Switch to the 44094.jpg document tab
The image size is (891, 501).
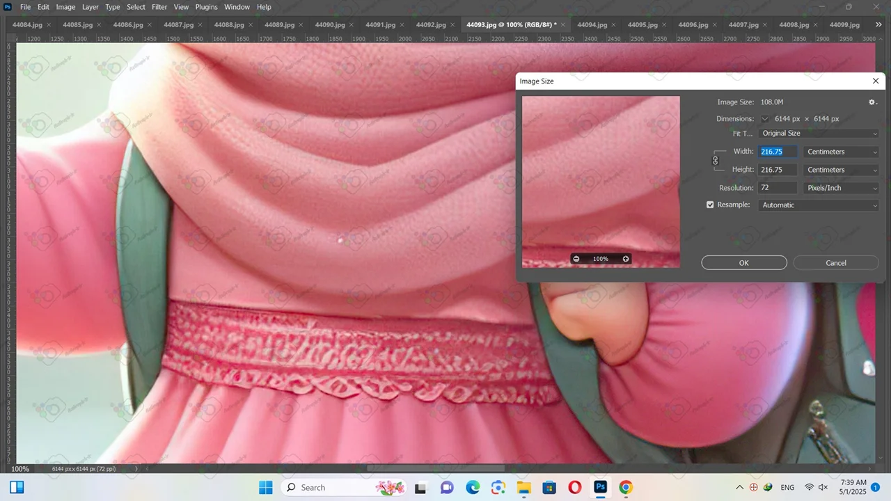591,25
